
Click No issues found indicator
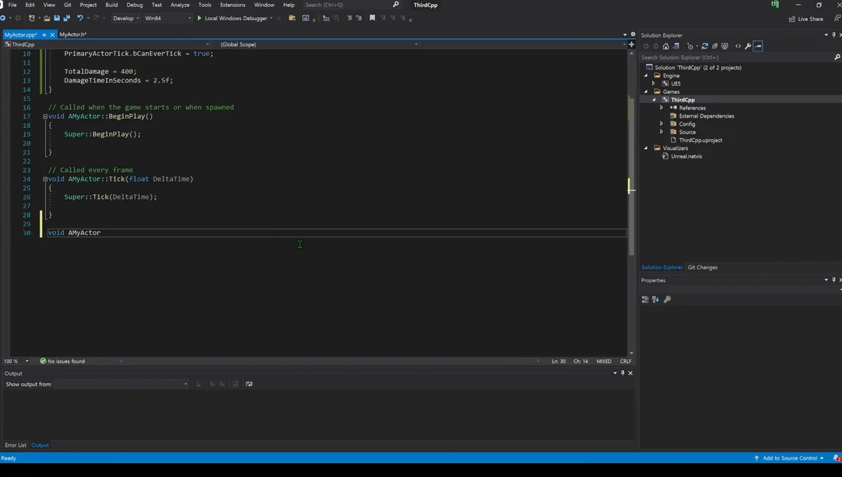coord(62,361)
